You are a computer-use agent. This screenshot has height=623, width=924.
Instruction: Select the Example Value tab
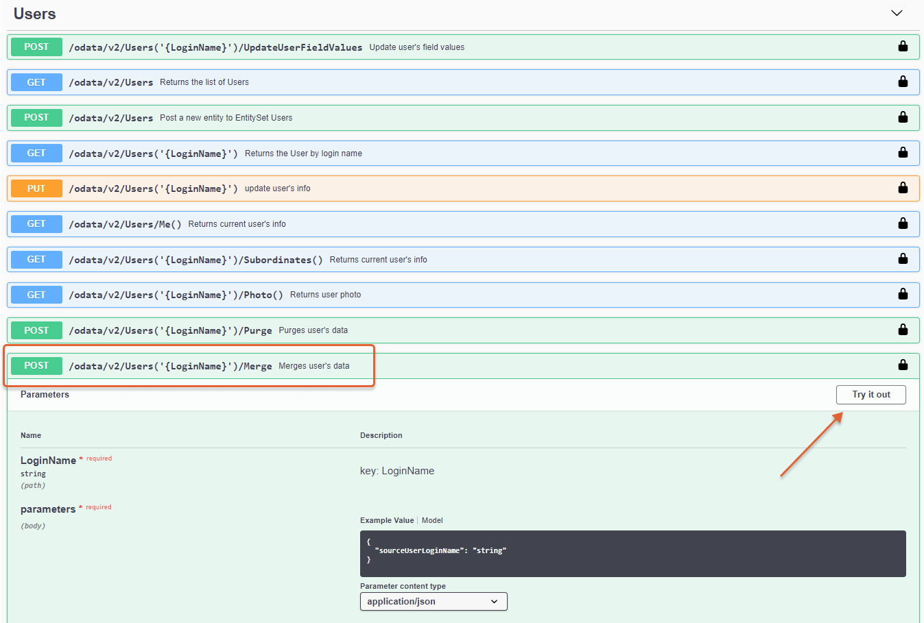tap(387, 520)
